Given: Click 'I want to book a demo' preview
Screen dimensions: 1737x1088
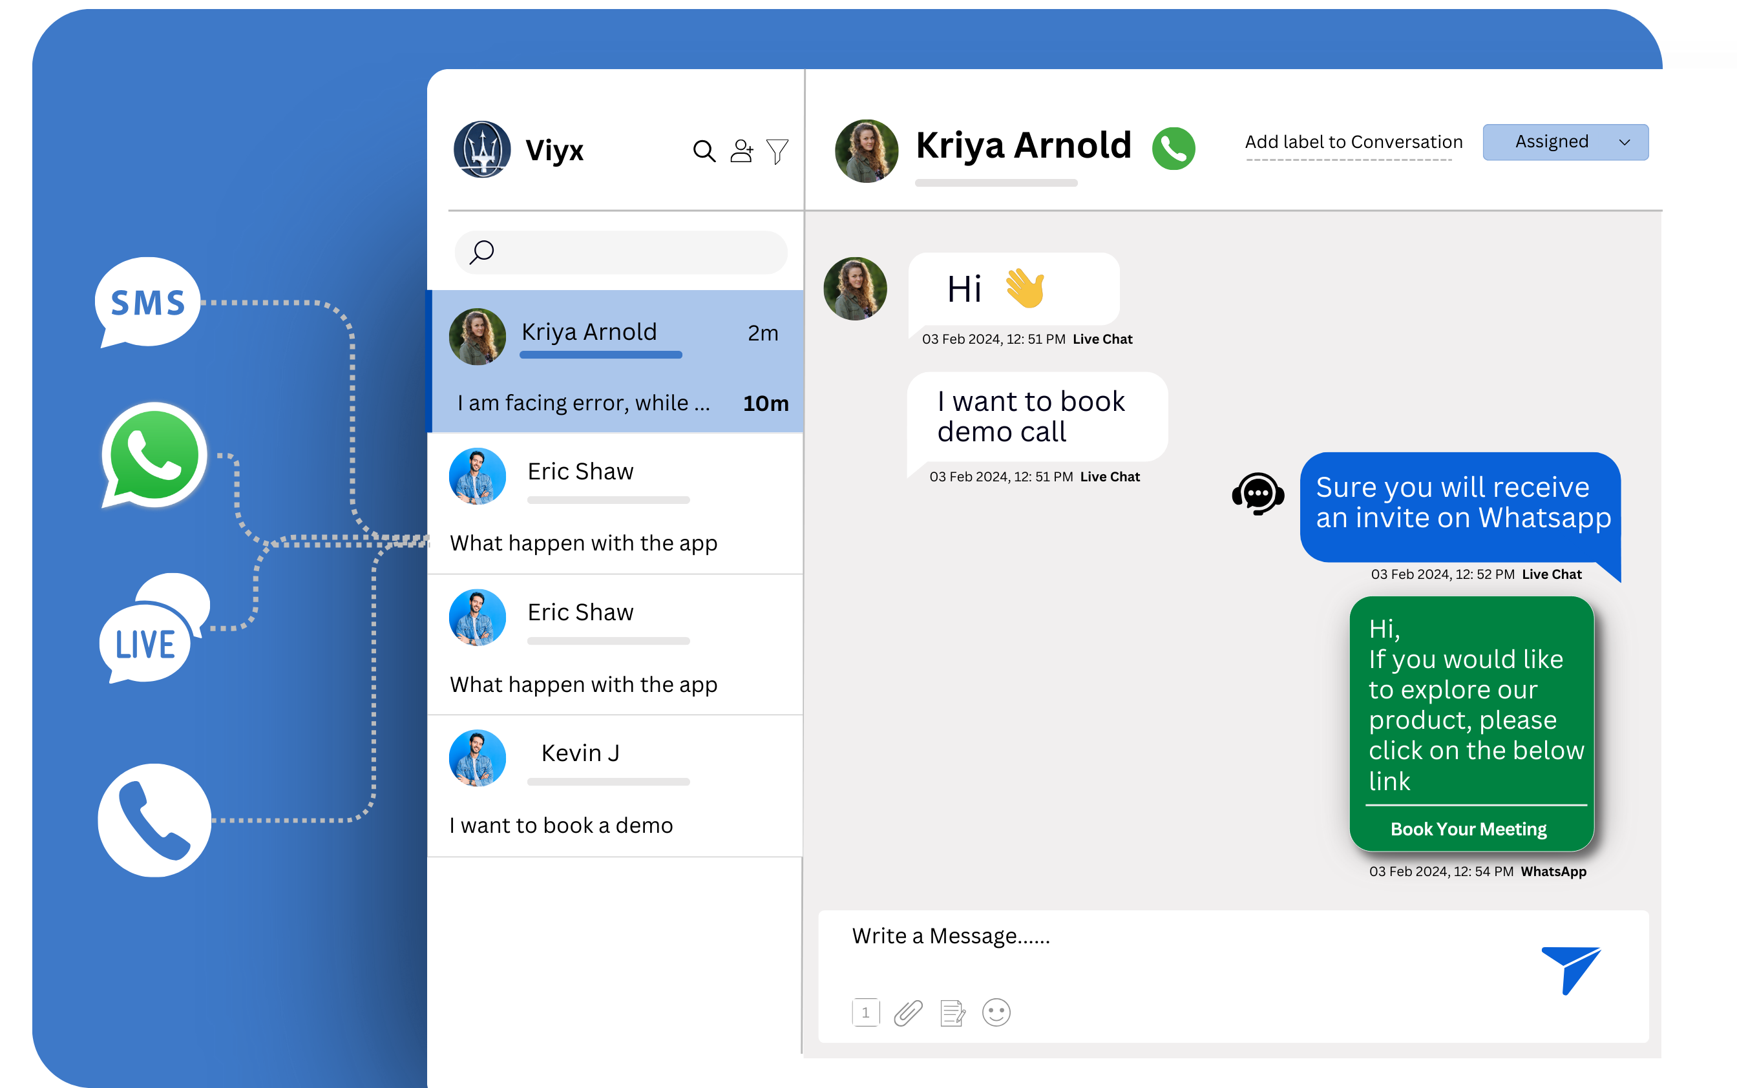Looking at the screenshot, I should click(x=562, y=825).
